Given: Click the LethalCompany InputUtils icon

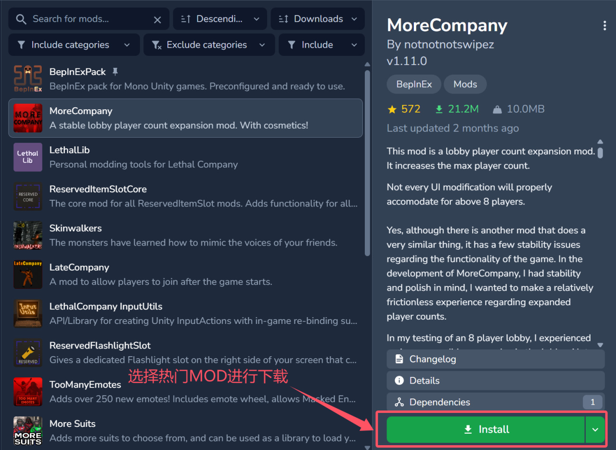Looking at the screenshot, I should (28, 313).
